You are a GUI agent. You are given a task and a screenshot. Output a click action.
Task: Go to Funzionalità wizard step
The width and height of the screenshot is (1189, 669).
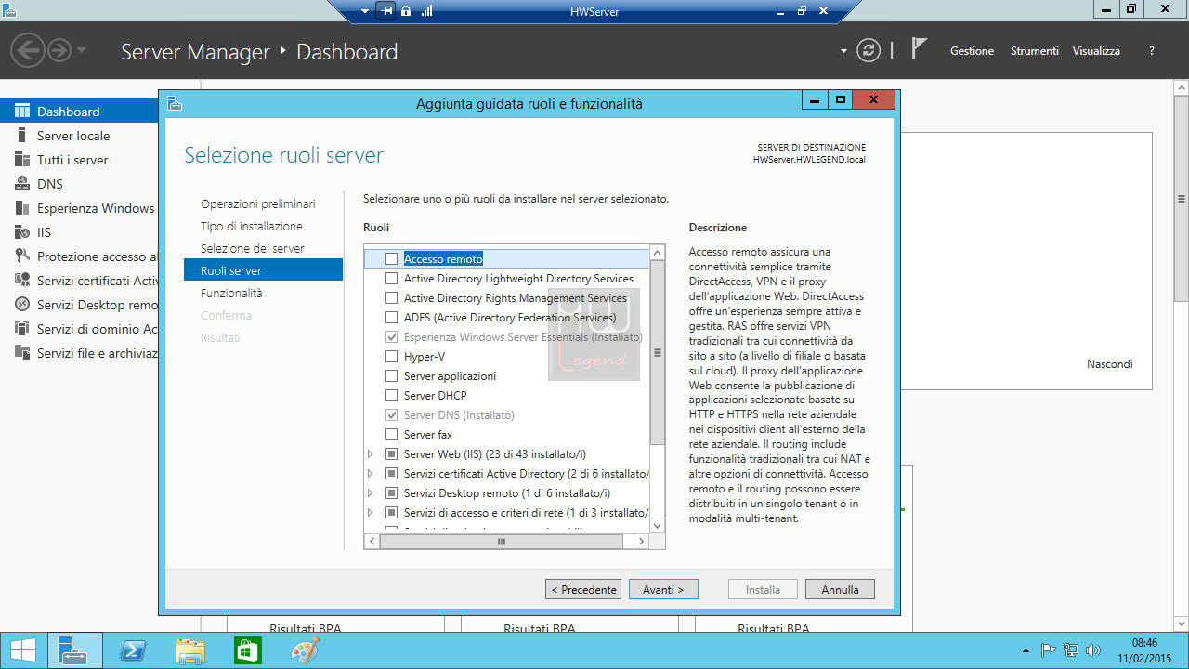(231, 293)
